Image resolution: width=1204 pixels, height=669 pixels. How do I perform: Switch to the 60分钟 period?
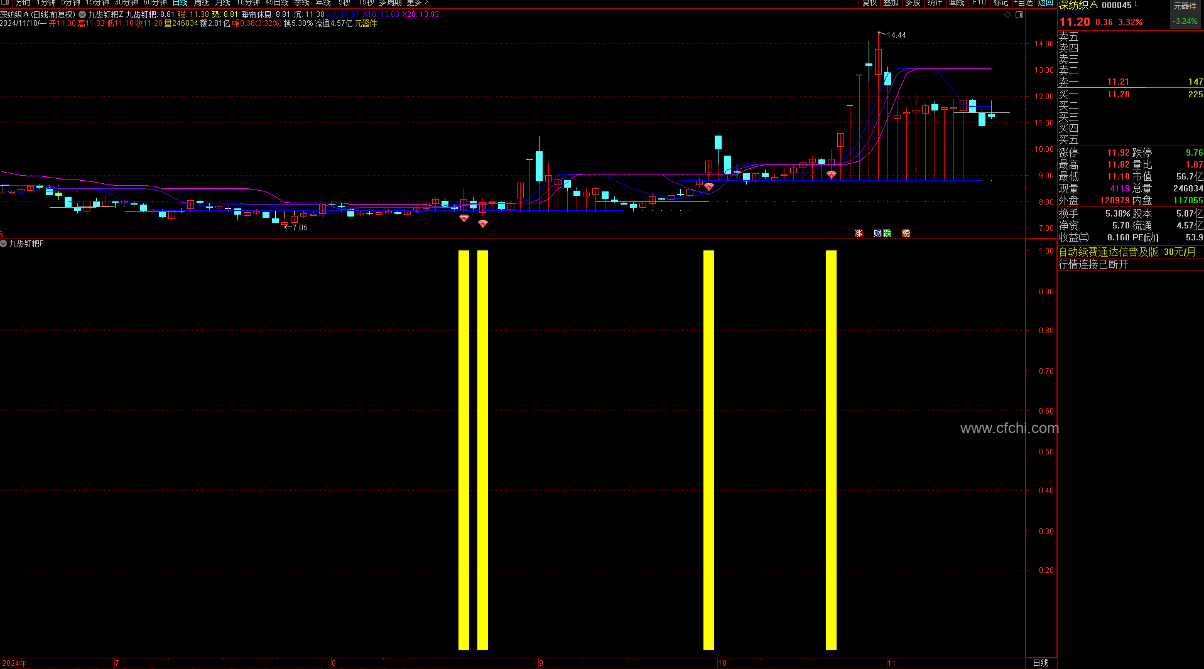click(155, 3)
